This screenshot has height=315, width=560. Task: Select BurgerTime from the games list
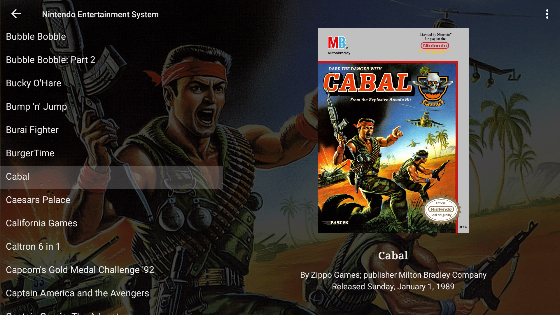pyautogui.click(x=30, y=153)
